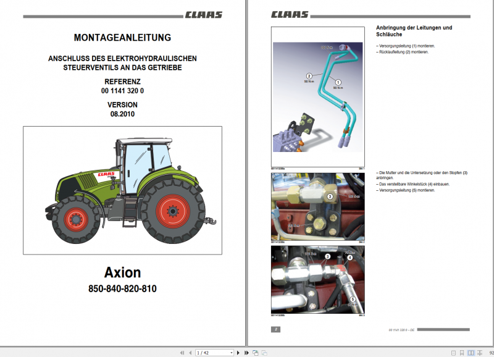Click the heading 'Anbringung der Leitungen und Schläuche'
The height and width of the screenshot is (357, 494).
click(x=414, y=31)
